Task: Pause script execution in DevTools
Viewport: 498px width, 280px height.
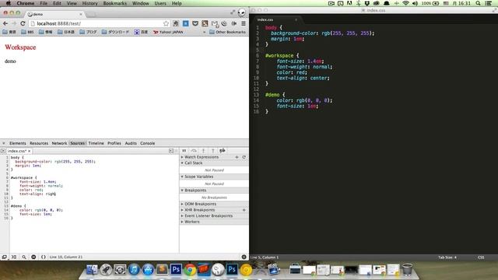Action: pos(184,151)
